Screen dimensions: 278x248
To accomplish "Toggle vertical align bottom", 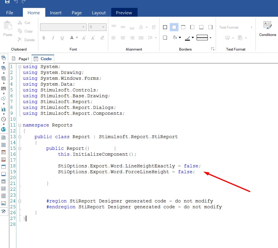I will point(132,28).
